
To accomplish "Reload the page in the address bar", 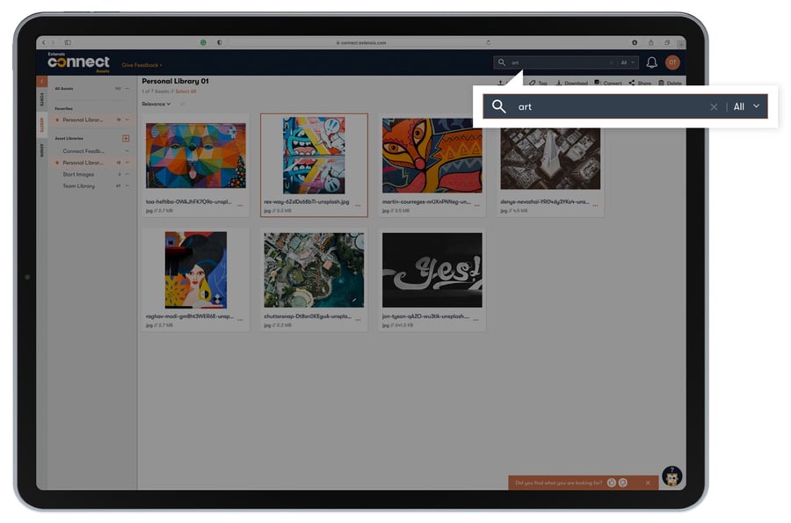I will 489,43.
